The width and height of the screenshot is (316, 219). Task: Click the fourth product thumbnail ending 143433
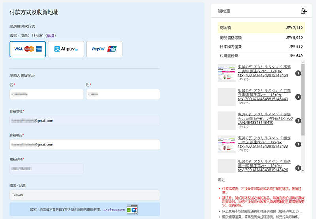pos(226,144)
